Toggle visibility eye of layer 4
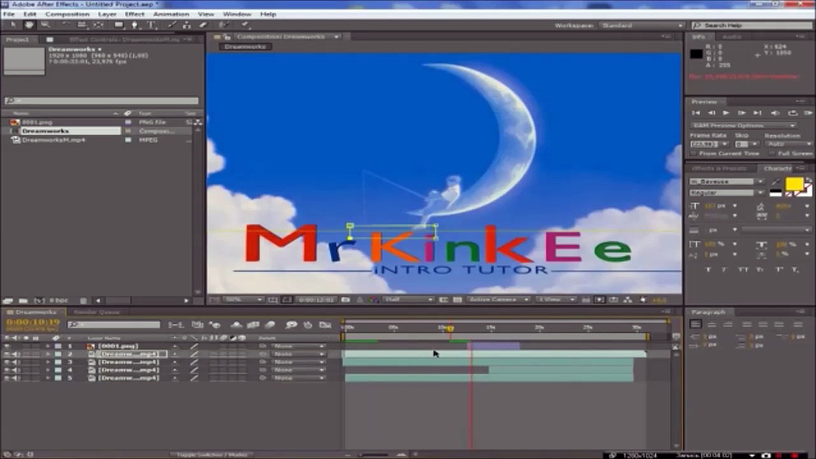Screen dimensions: 816x459 coord(7,370)
